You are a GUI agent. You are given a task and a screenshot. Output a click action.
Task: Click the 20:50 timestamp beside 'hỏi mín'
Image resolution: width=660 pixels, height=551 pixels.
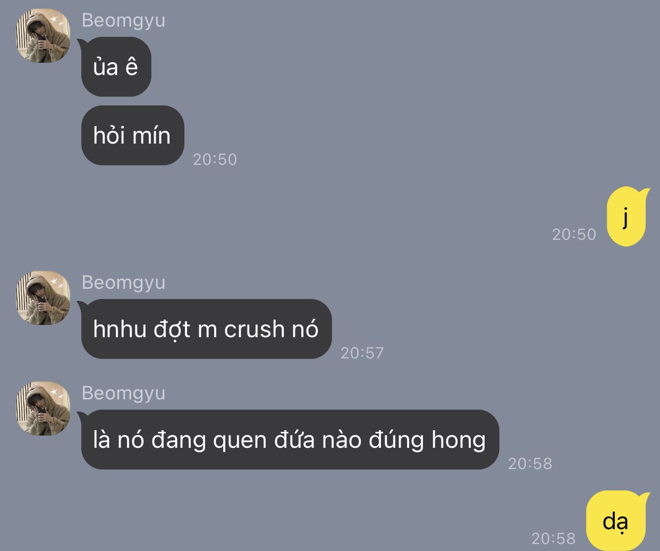[215, 159]
